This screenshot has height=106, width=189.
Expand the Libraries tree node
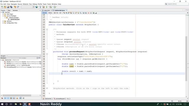click(x=3, y=21)
